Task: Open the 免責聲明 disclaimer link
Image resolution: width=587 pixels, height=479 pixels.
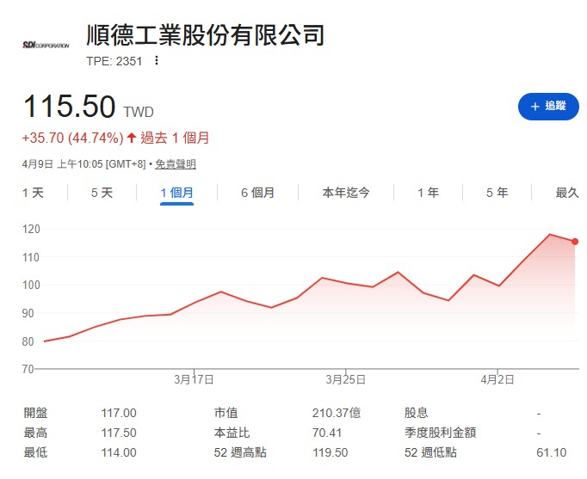Action: [x=176, y=163]
